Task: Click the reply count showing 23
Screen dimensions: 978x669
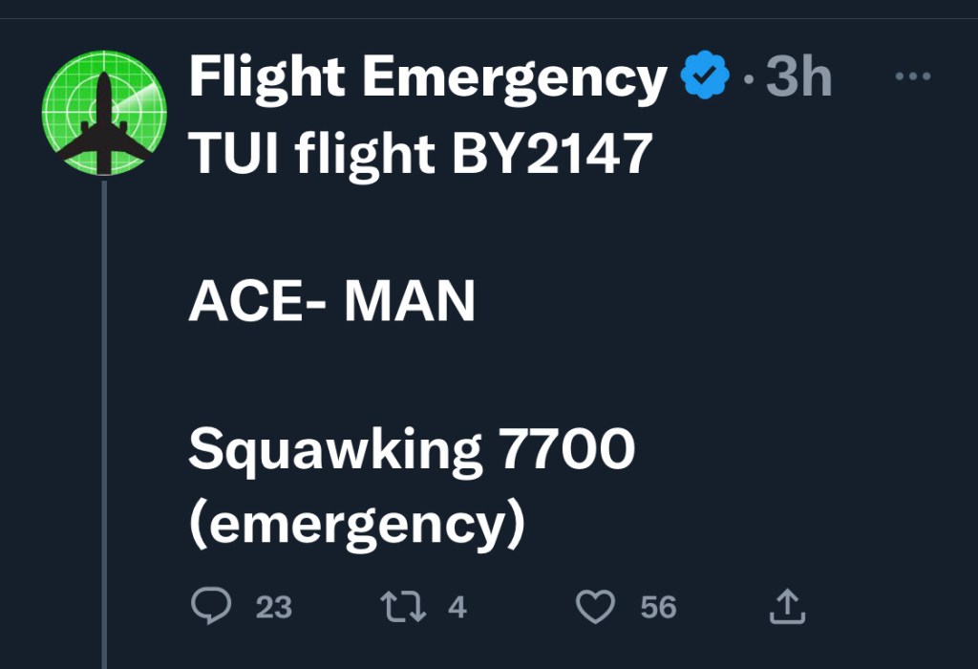Action: [x=274, y=607]
